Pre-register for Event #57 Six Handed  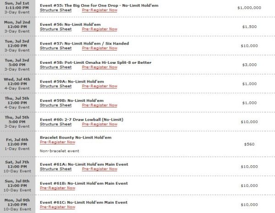pyautogui.click(x=99, y=48)
